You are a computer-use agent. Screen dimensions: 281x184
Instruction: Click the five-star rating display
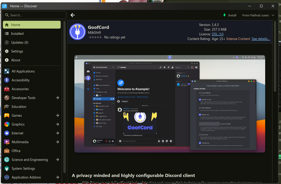point(95,37)
